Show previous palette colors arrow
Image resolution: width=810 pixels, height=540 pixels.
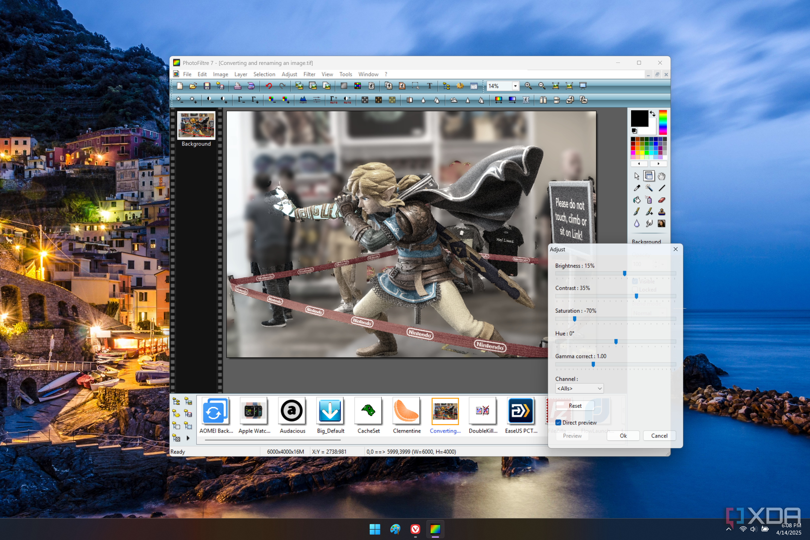coord(639,164)
